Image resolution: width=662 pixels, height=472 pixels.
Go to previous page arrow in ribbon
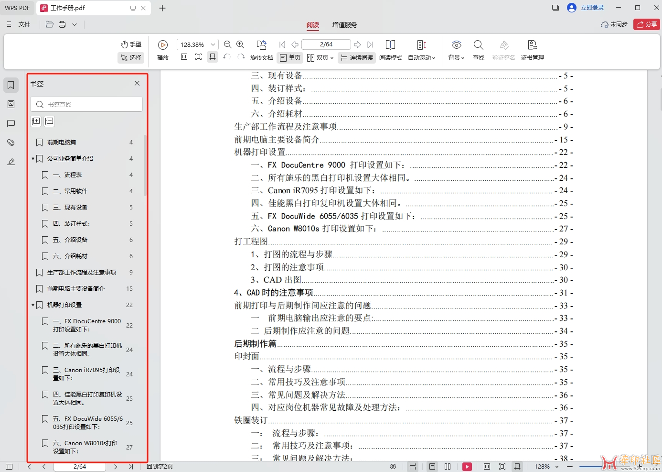tap(295, 44)
